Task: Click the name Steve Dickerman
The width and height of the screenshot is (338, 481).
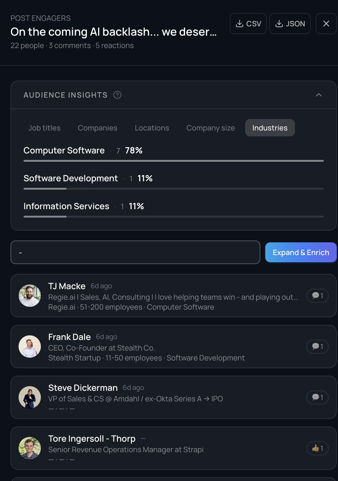Action: (83, 388)
